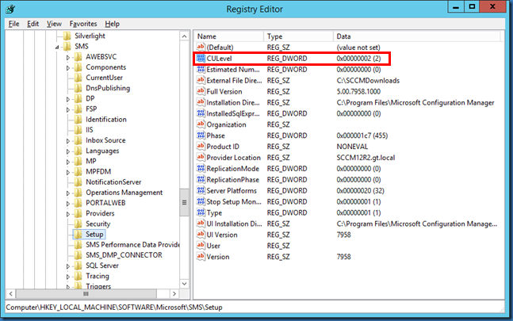
Task: Click tree scrollbar up arrow
Action: point(184,36)
